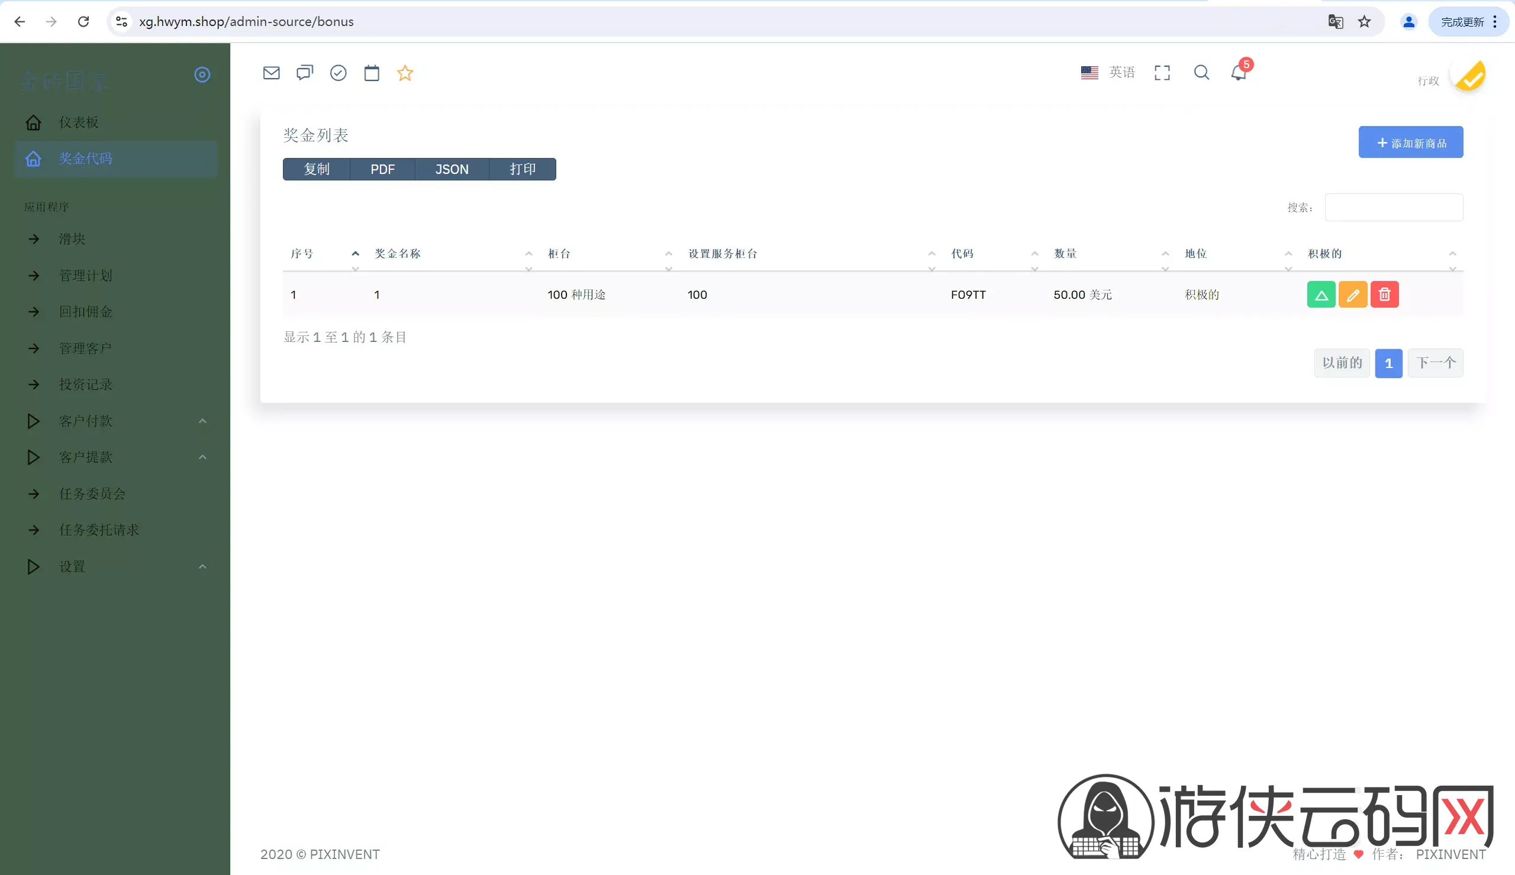Click the red trash delete button

1385,295
